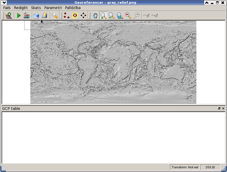This screenshot has height=172, width=227.
Task: Open the Palīdzība menu
Action: coord(73,8)
